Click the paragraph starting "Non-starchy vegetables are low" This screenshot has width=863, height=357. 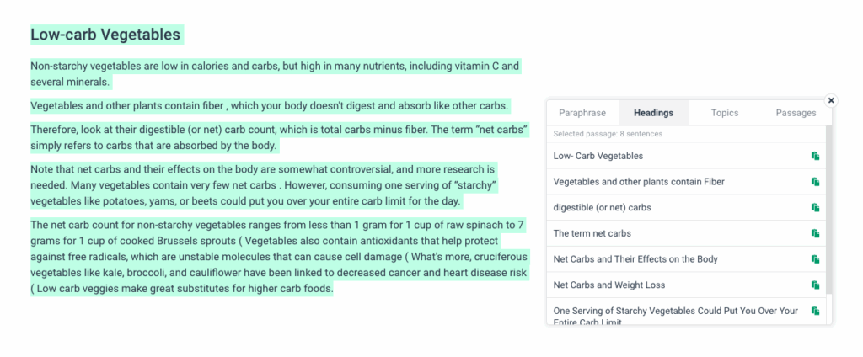click(276, 75)
